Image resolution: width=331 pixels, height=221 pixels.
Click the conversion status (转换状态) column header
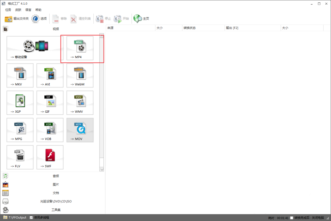click(x=203, y=28)
